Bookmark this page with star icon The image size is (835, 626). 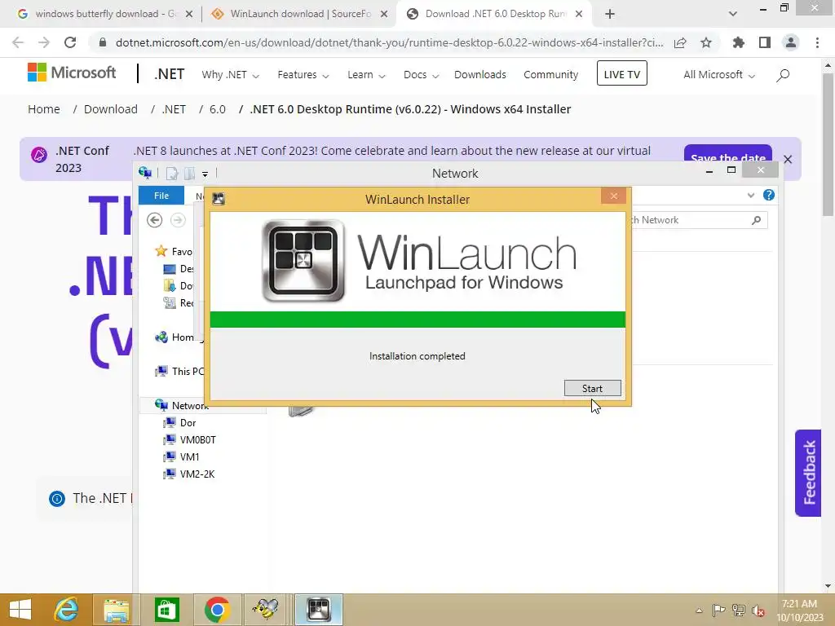point(706,42)
